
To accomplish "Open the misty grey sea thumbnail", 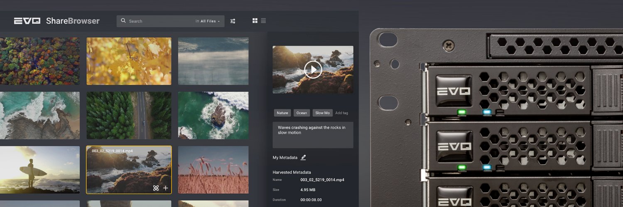I will click(x=213, y=61).
